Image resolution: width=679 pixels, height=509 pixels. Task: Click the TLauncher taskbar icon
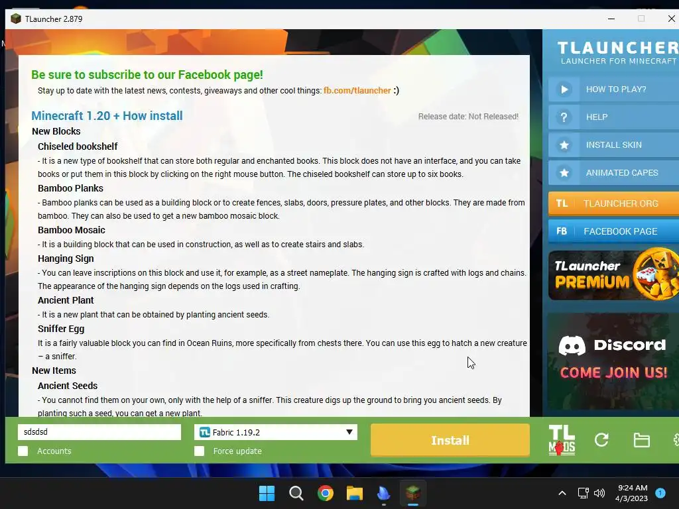point(412,493)
